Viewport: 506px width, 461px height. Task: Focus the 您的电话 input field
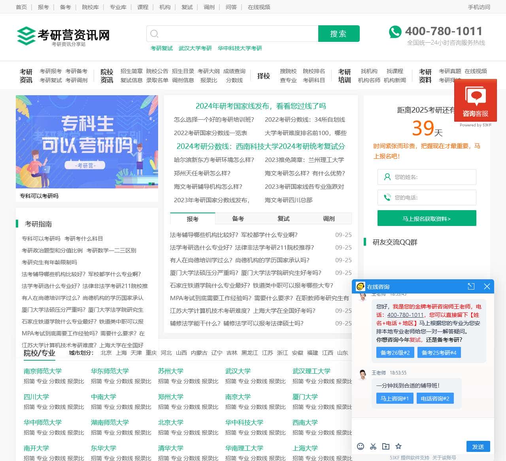[427, 198]
